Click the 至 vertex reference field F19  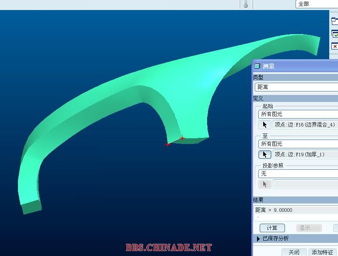[305, 154]
